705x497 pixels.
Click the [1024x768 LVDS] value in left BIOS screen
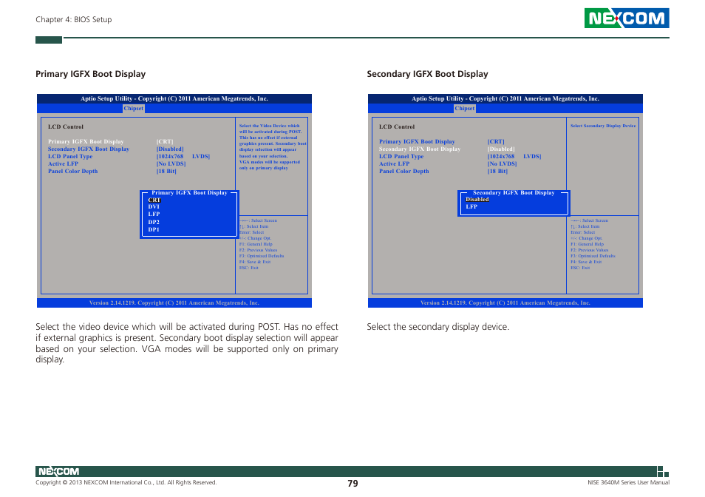(x=183, y=156)
